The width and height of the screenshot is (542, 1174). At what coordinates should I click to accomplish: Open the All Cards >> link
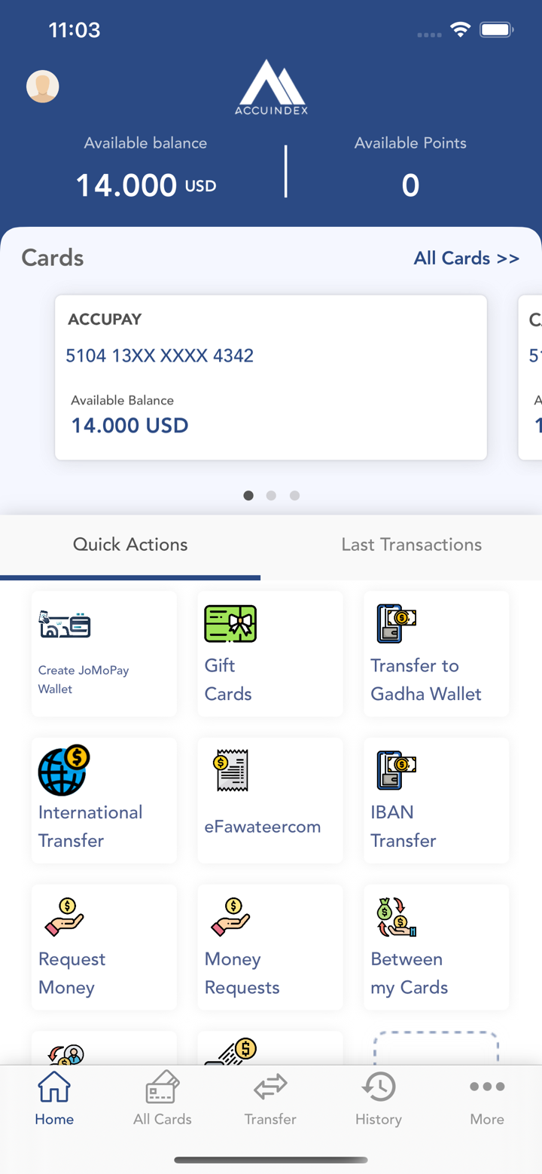click(466, 258)
